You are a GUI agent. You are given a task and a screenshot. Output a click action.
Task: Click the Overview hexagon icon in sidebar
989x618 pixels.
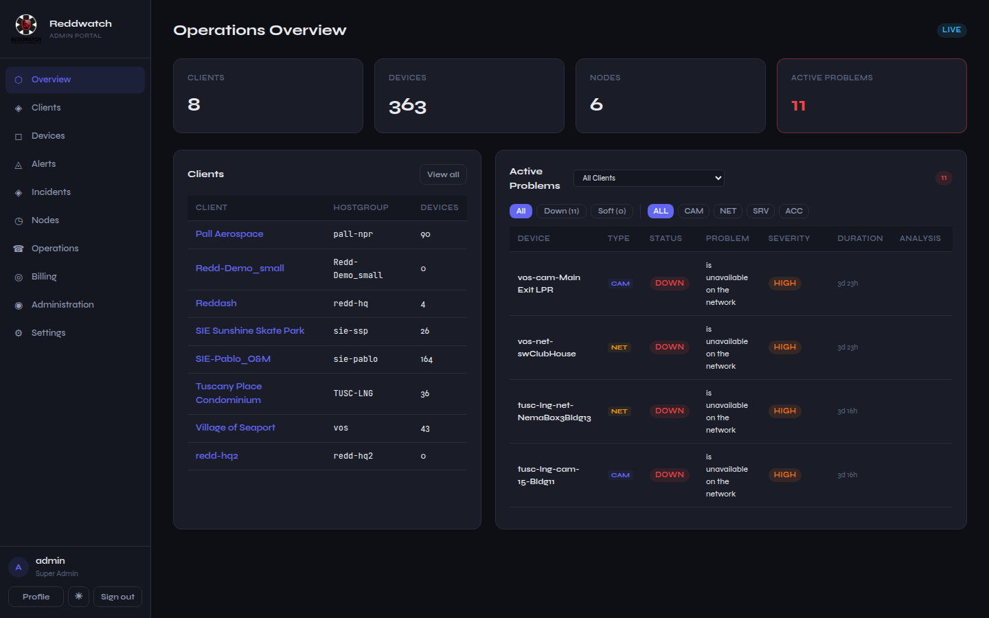19,80
